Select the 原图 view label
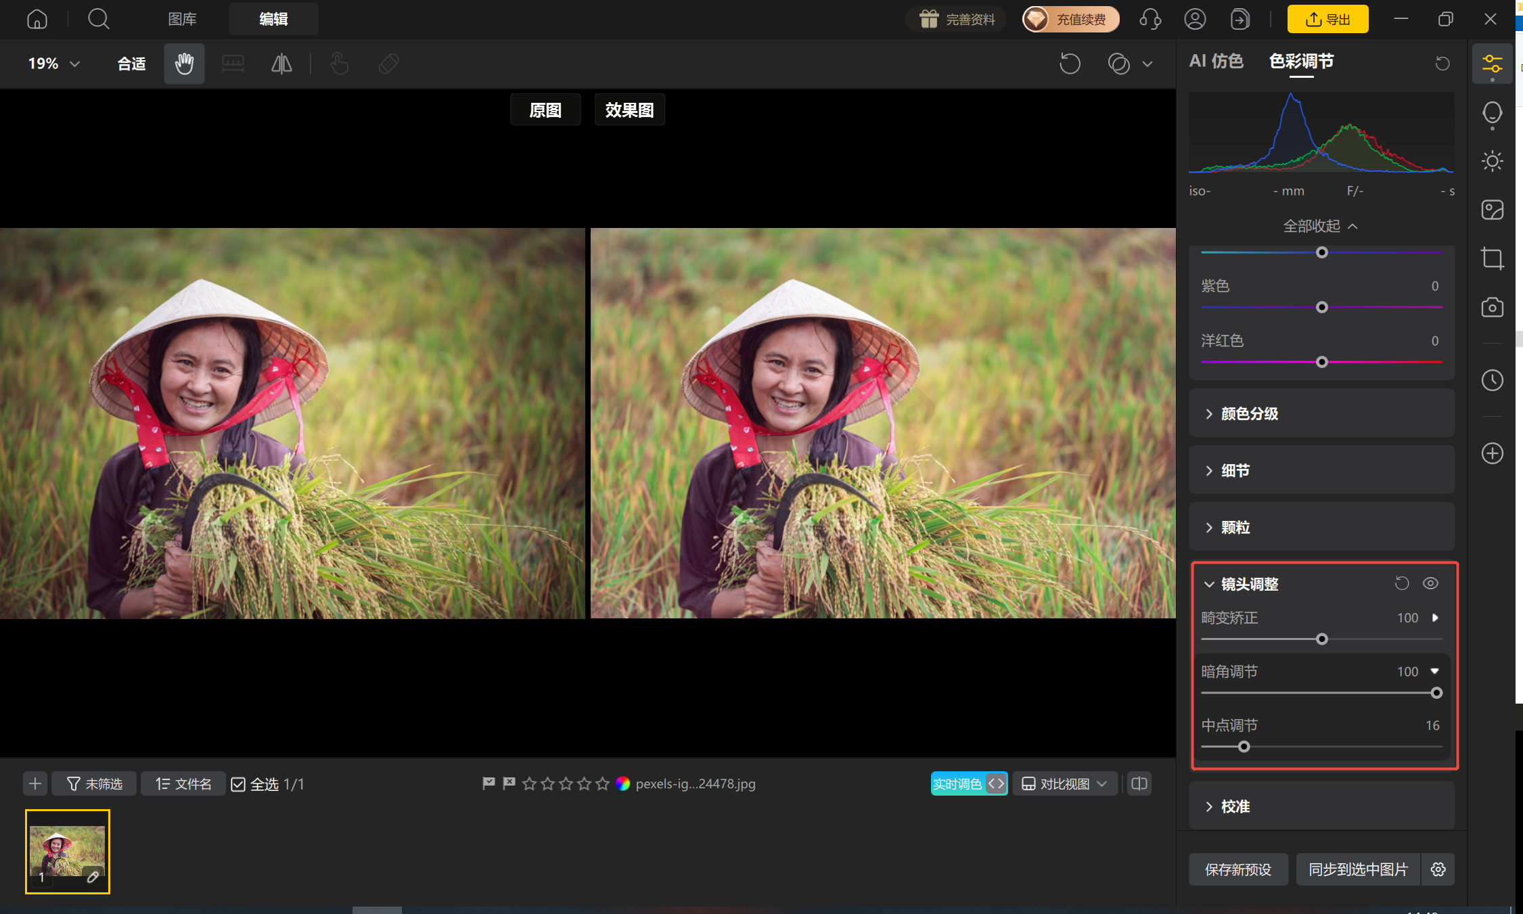This screenshot has height=914, width=1523. point(545,110)
